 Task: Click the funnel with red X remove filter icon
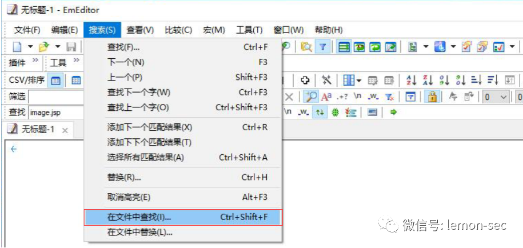click(x=389, y=97)
